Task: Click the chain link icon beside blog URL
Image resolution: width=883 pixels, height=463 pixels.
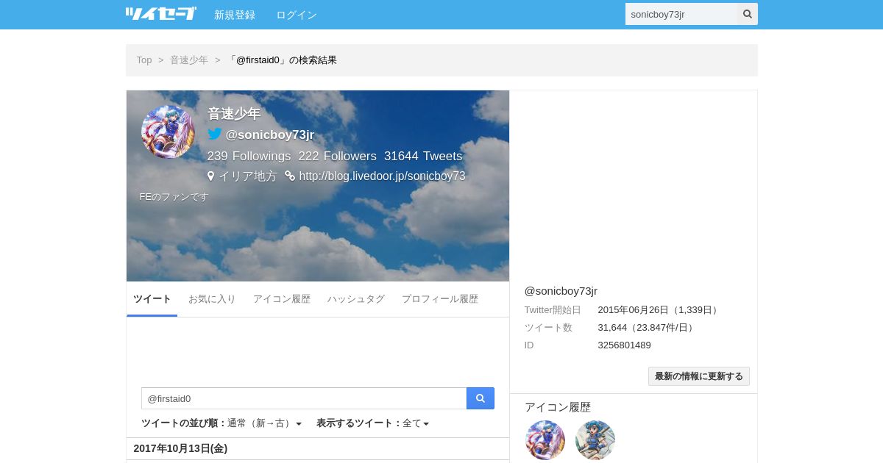Action: (x=290, y=176)
